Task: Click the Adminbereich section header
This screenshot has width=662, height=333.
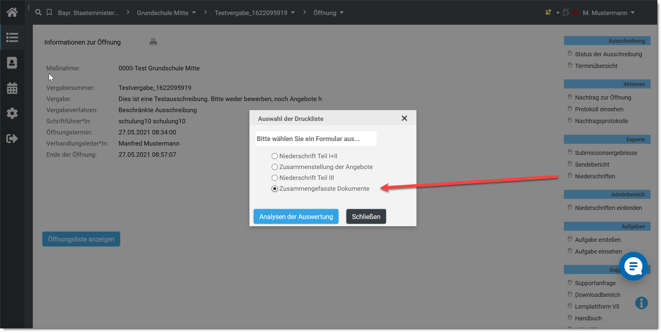Action: [x=607, y=194]
